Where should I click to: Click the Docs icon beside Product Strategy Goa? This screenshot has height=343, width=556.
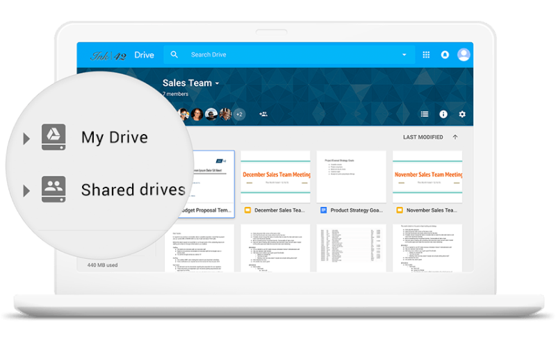[x=323, y=210]
